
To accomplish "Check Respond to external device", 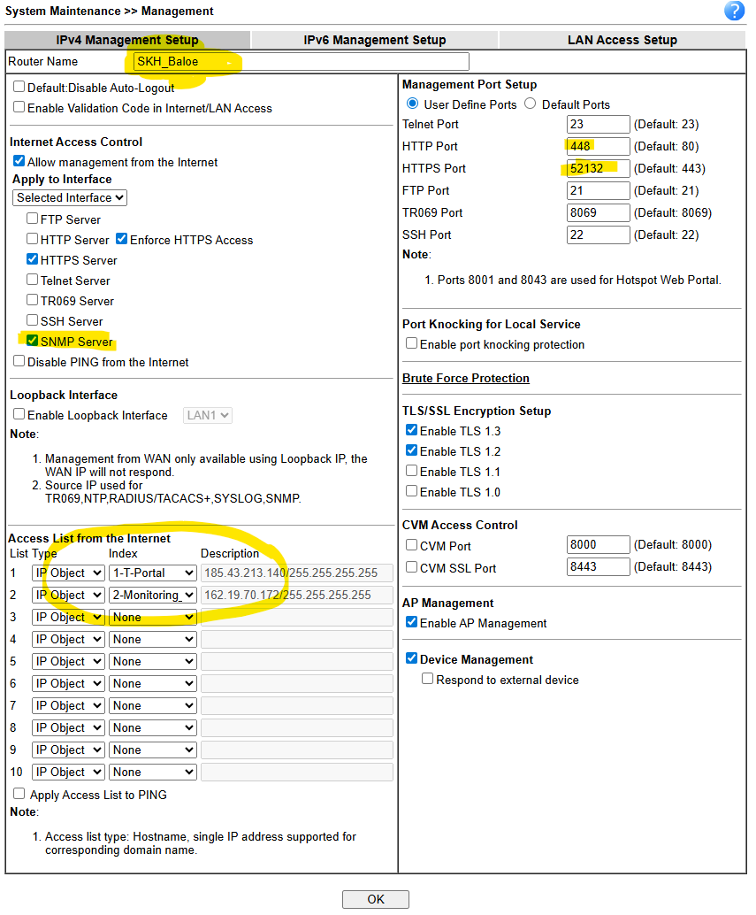I will point(428,679).
